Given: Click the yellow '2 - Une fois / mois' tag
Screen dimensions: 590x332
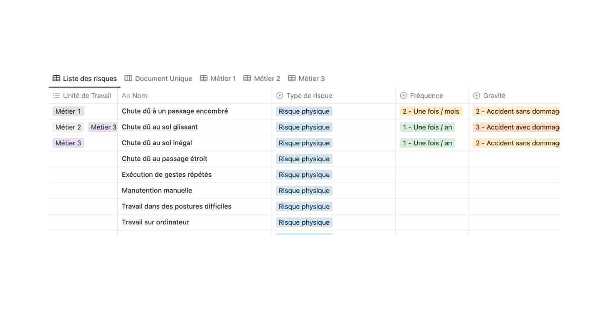Looking at the screenshot, I should [x=431, y=112].
